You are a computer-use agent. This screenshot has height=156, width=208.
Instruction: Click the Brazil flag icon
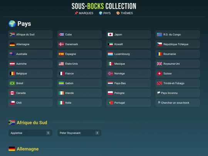tap(12, 83)
